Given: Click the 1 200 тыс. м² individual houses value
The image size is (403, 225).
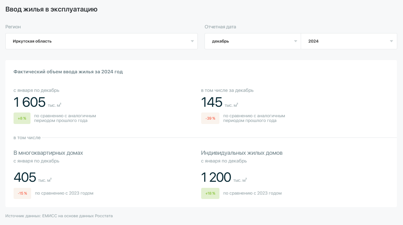Looking at the screenshot, I should (x=216, y=177).
